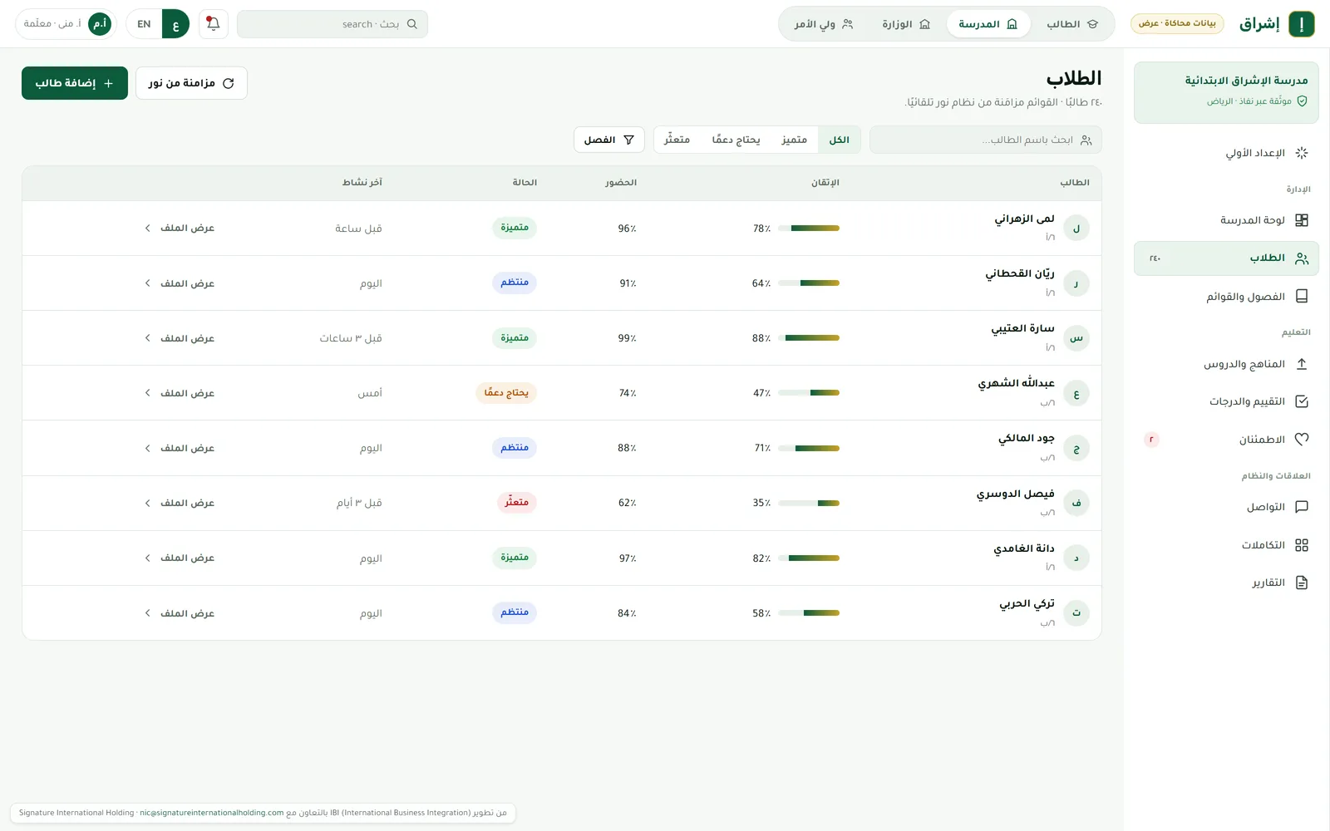Click mastery bar 35٪ for فيصل الدوسري
Image resolution: width=1330 pixels, height=831 pixels.
tap(809, 503)
